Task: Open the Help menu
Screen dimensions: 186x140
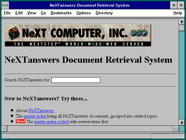Action: [178, 13]
